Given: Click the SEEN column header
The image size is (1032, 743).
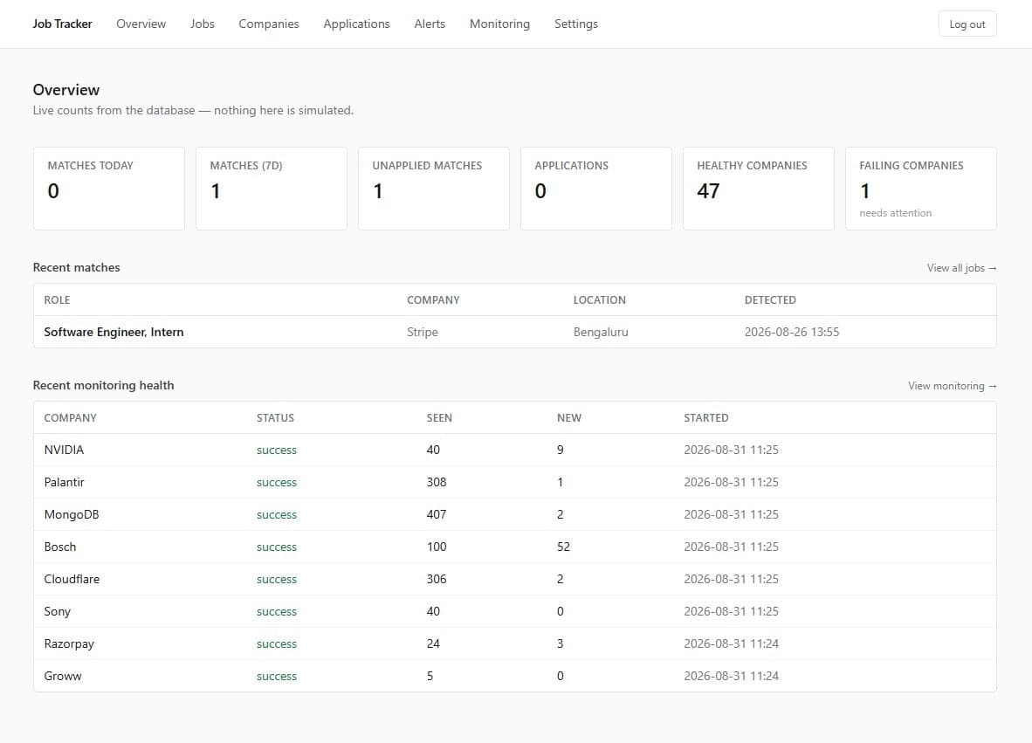Looking at the screenshot, I should [439, 418].
